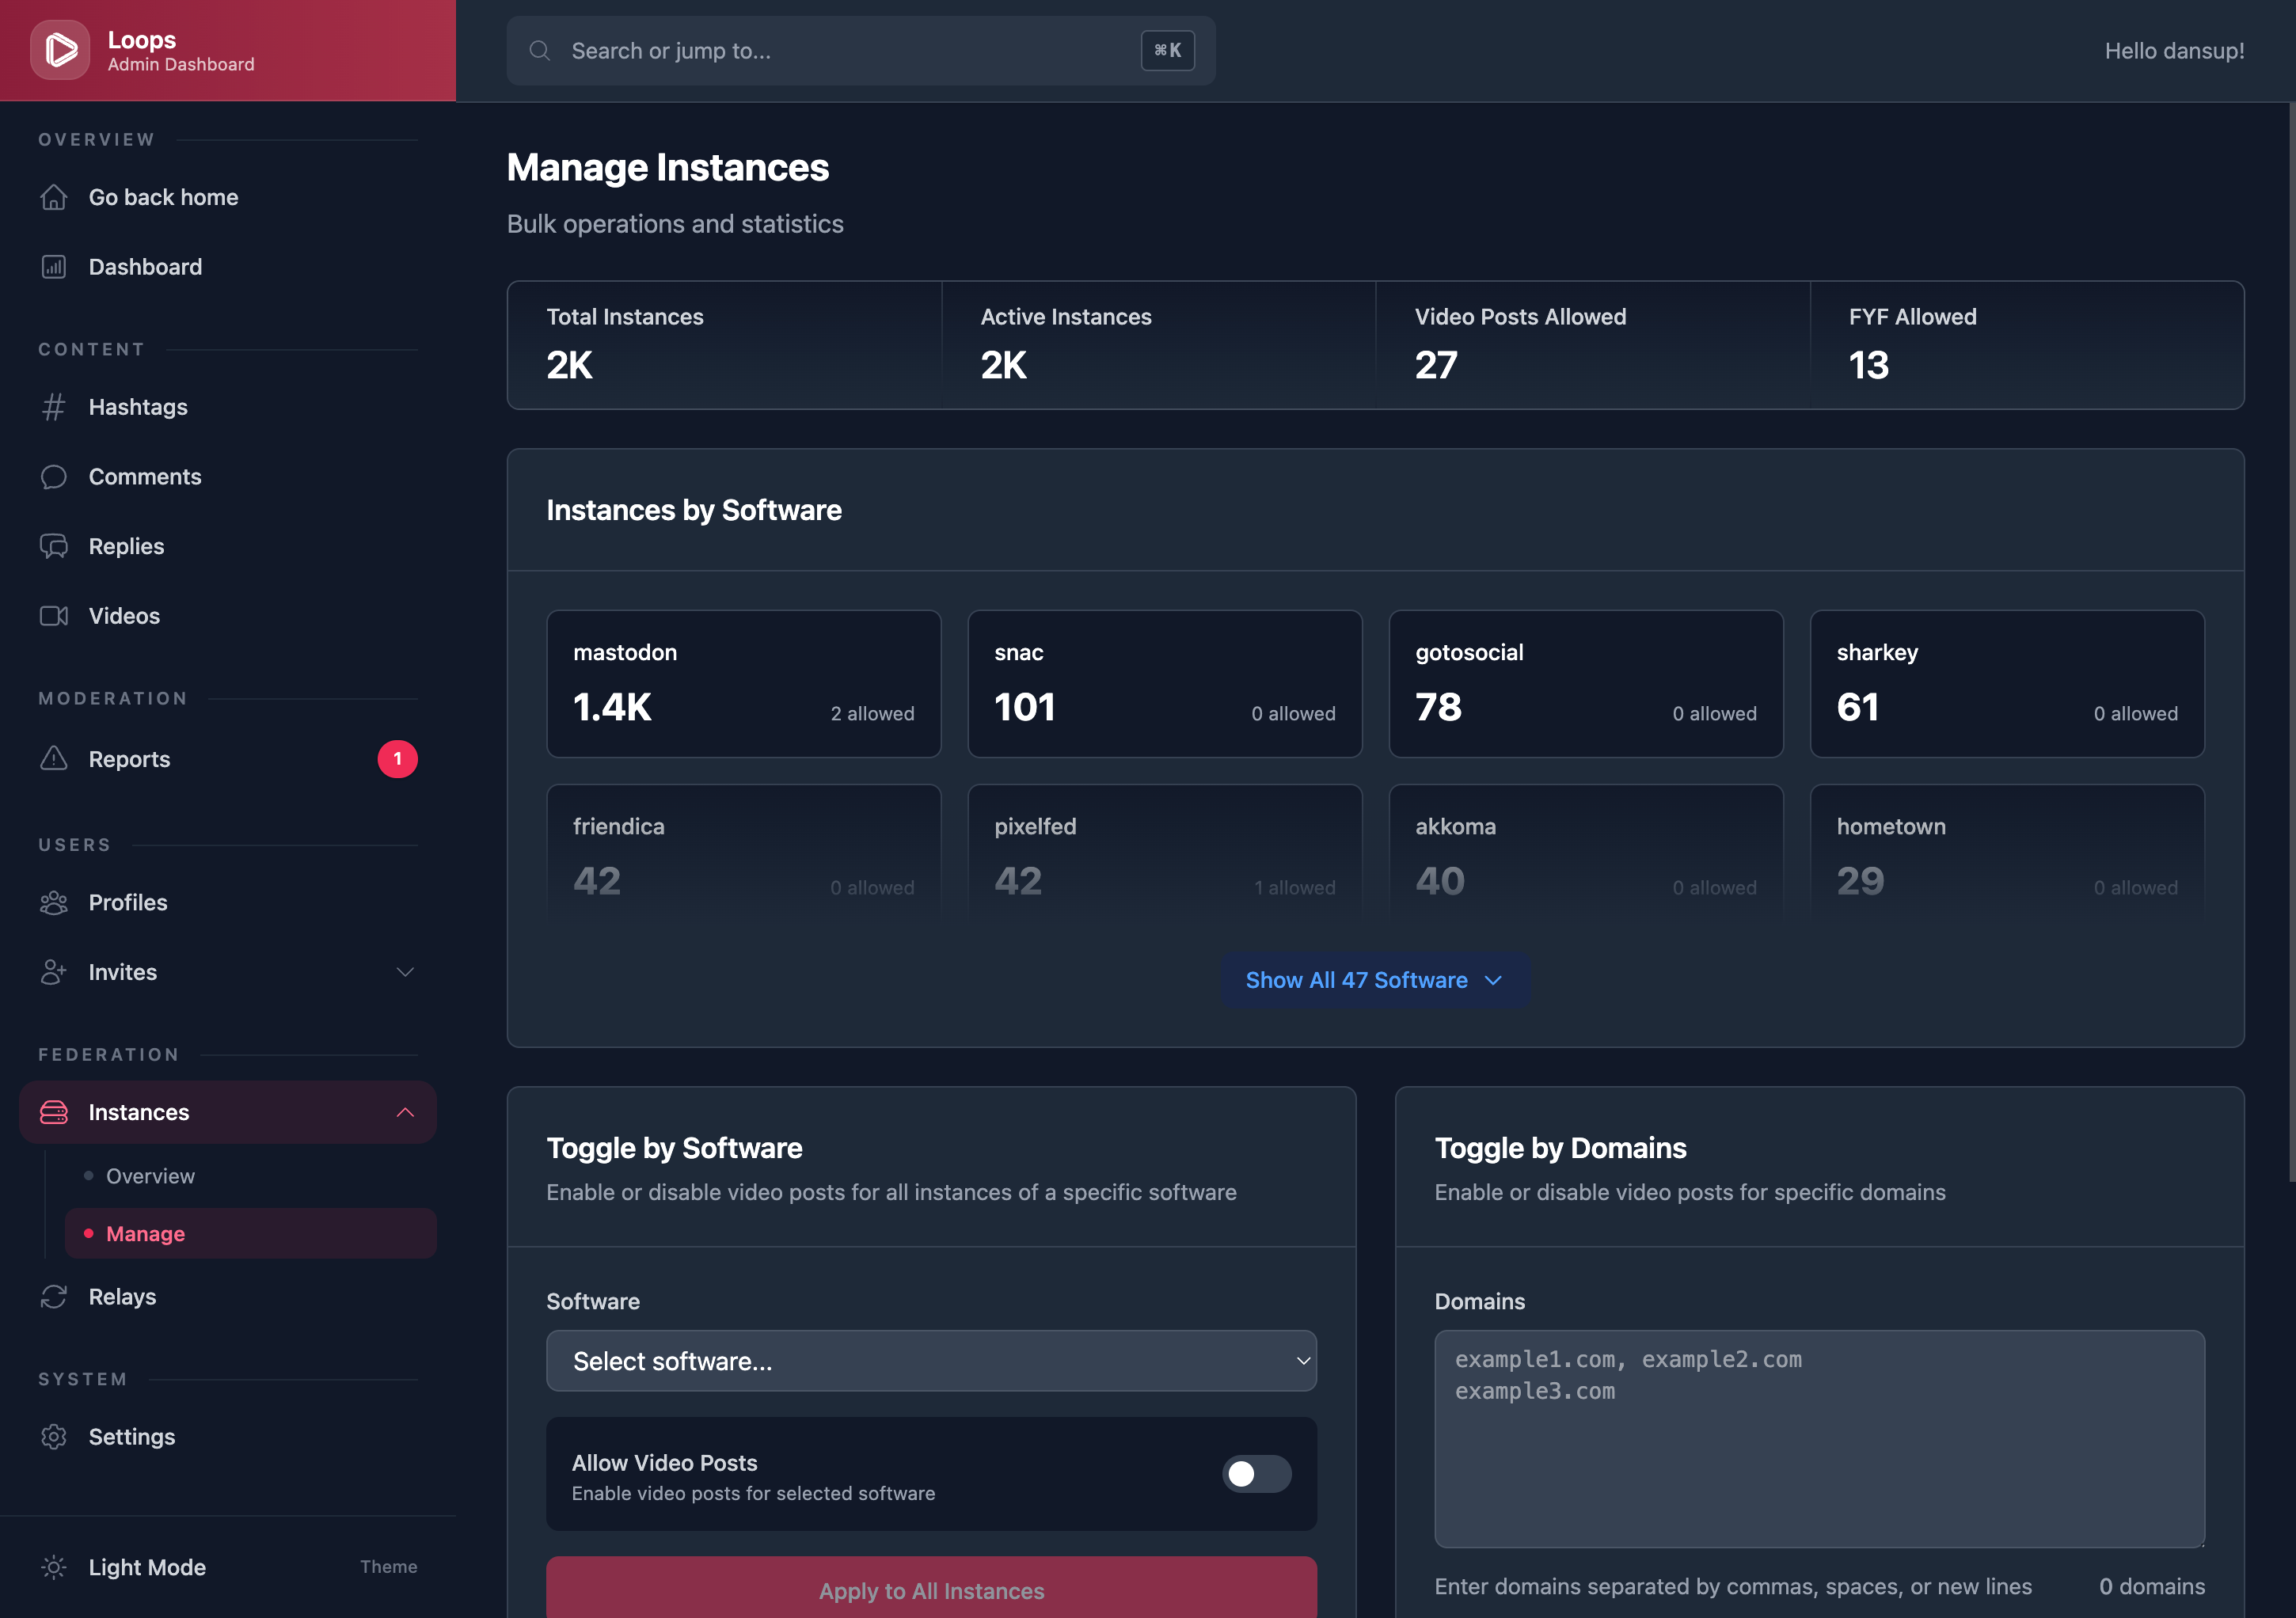Open the Instances Overview submenu item
Screen dimensions: 2296x1618
coord(150,1176)
